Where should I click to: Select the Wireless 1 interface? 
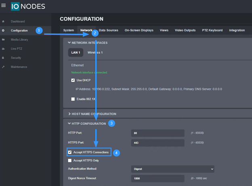[95, 52]
